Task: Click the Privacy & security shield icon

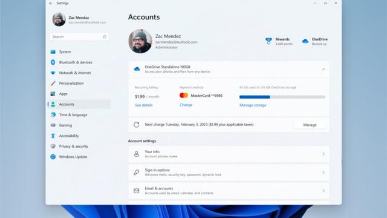Action: pyautogui.click(x=53, y=147)
